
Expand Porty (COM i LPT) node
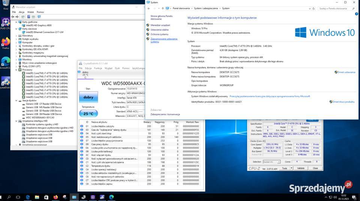pyautogui.click(x=16, y=66)
